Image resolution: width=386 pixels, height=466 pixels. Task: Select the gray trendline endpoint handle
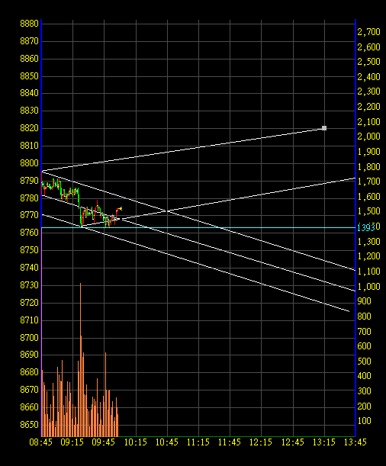tap(324, 128)
